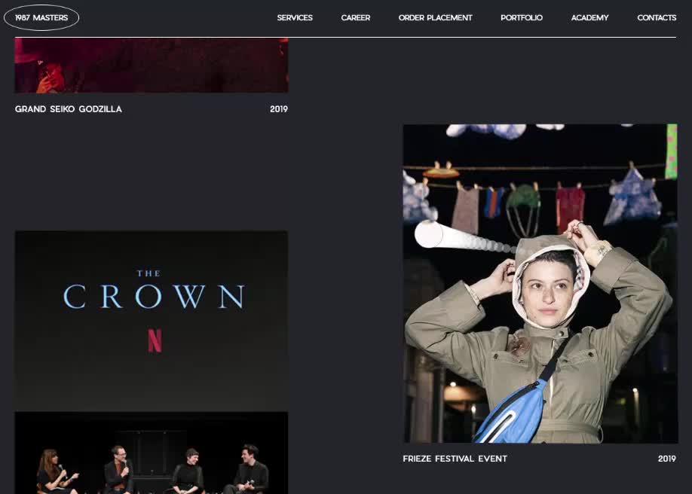Open the Frieze Festival Event project title

coord(455,459)
